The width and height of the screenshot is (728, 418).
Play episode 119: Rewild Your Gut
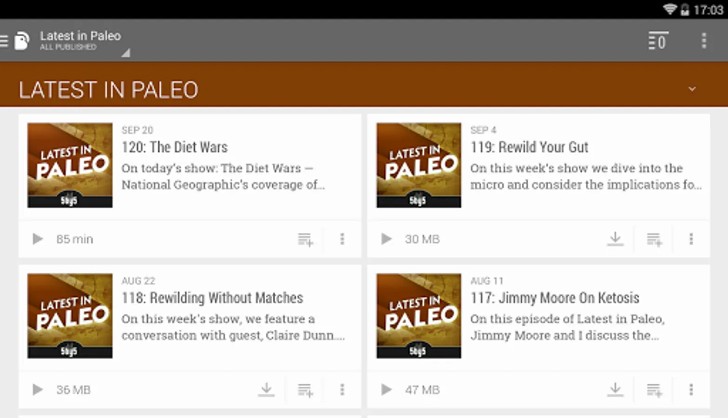click(386, 239)
